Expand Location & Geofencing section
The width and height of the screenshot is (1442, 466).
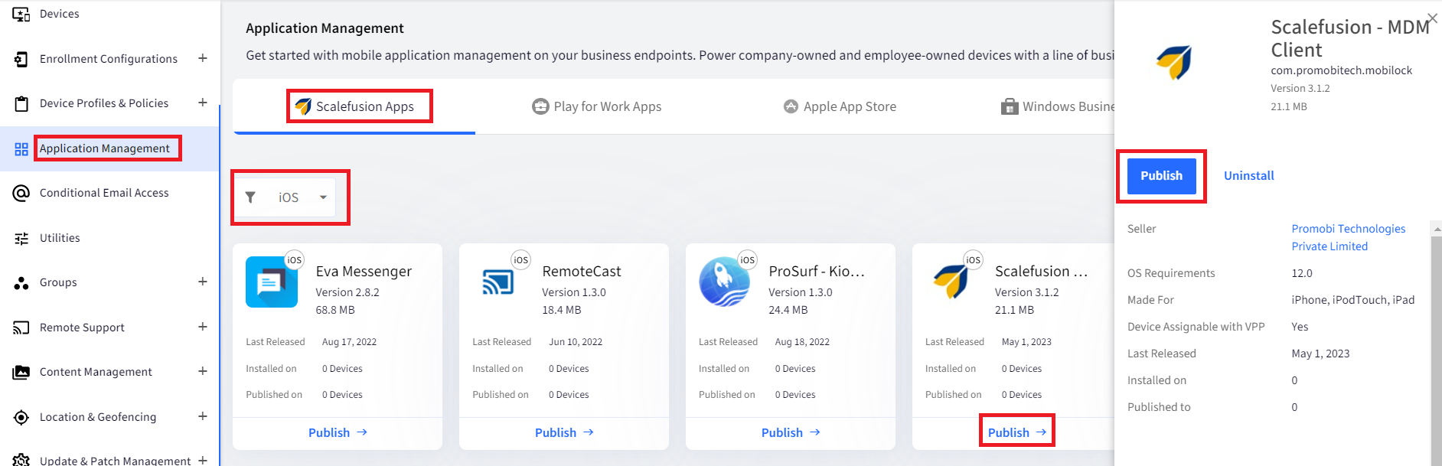203,416
